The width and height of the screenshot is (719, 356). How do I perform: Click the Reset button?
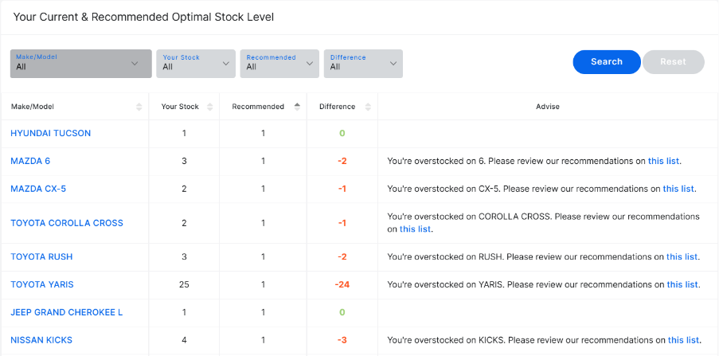tap(673, 62)
